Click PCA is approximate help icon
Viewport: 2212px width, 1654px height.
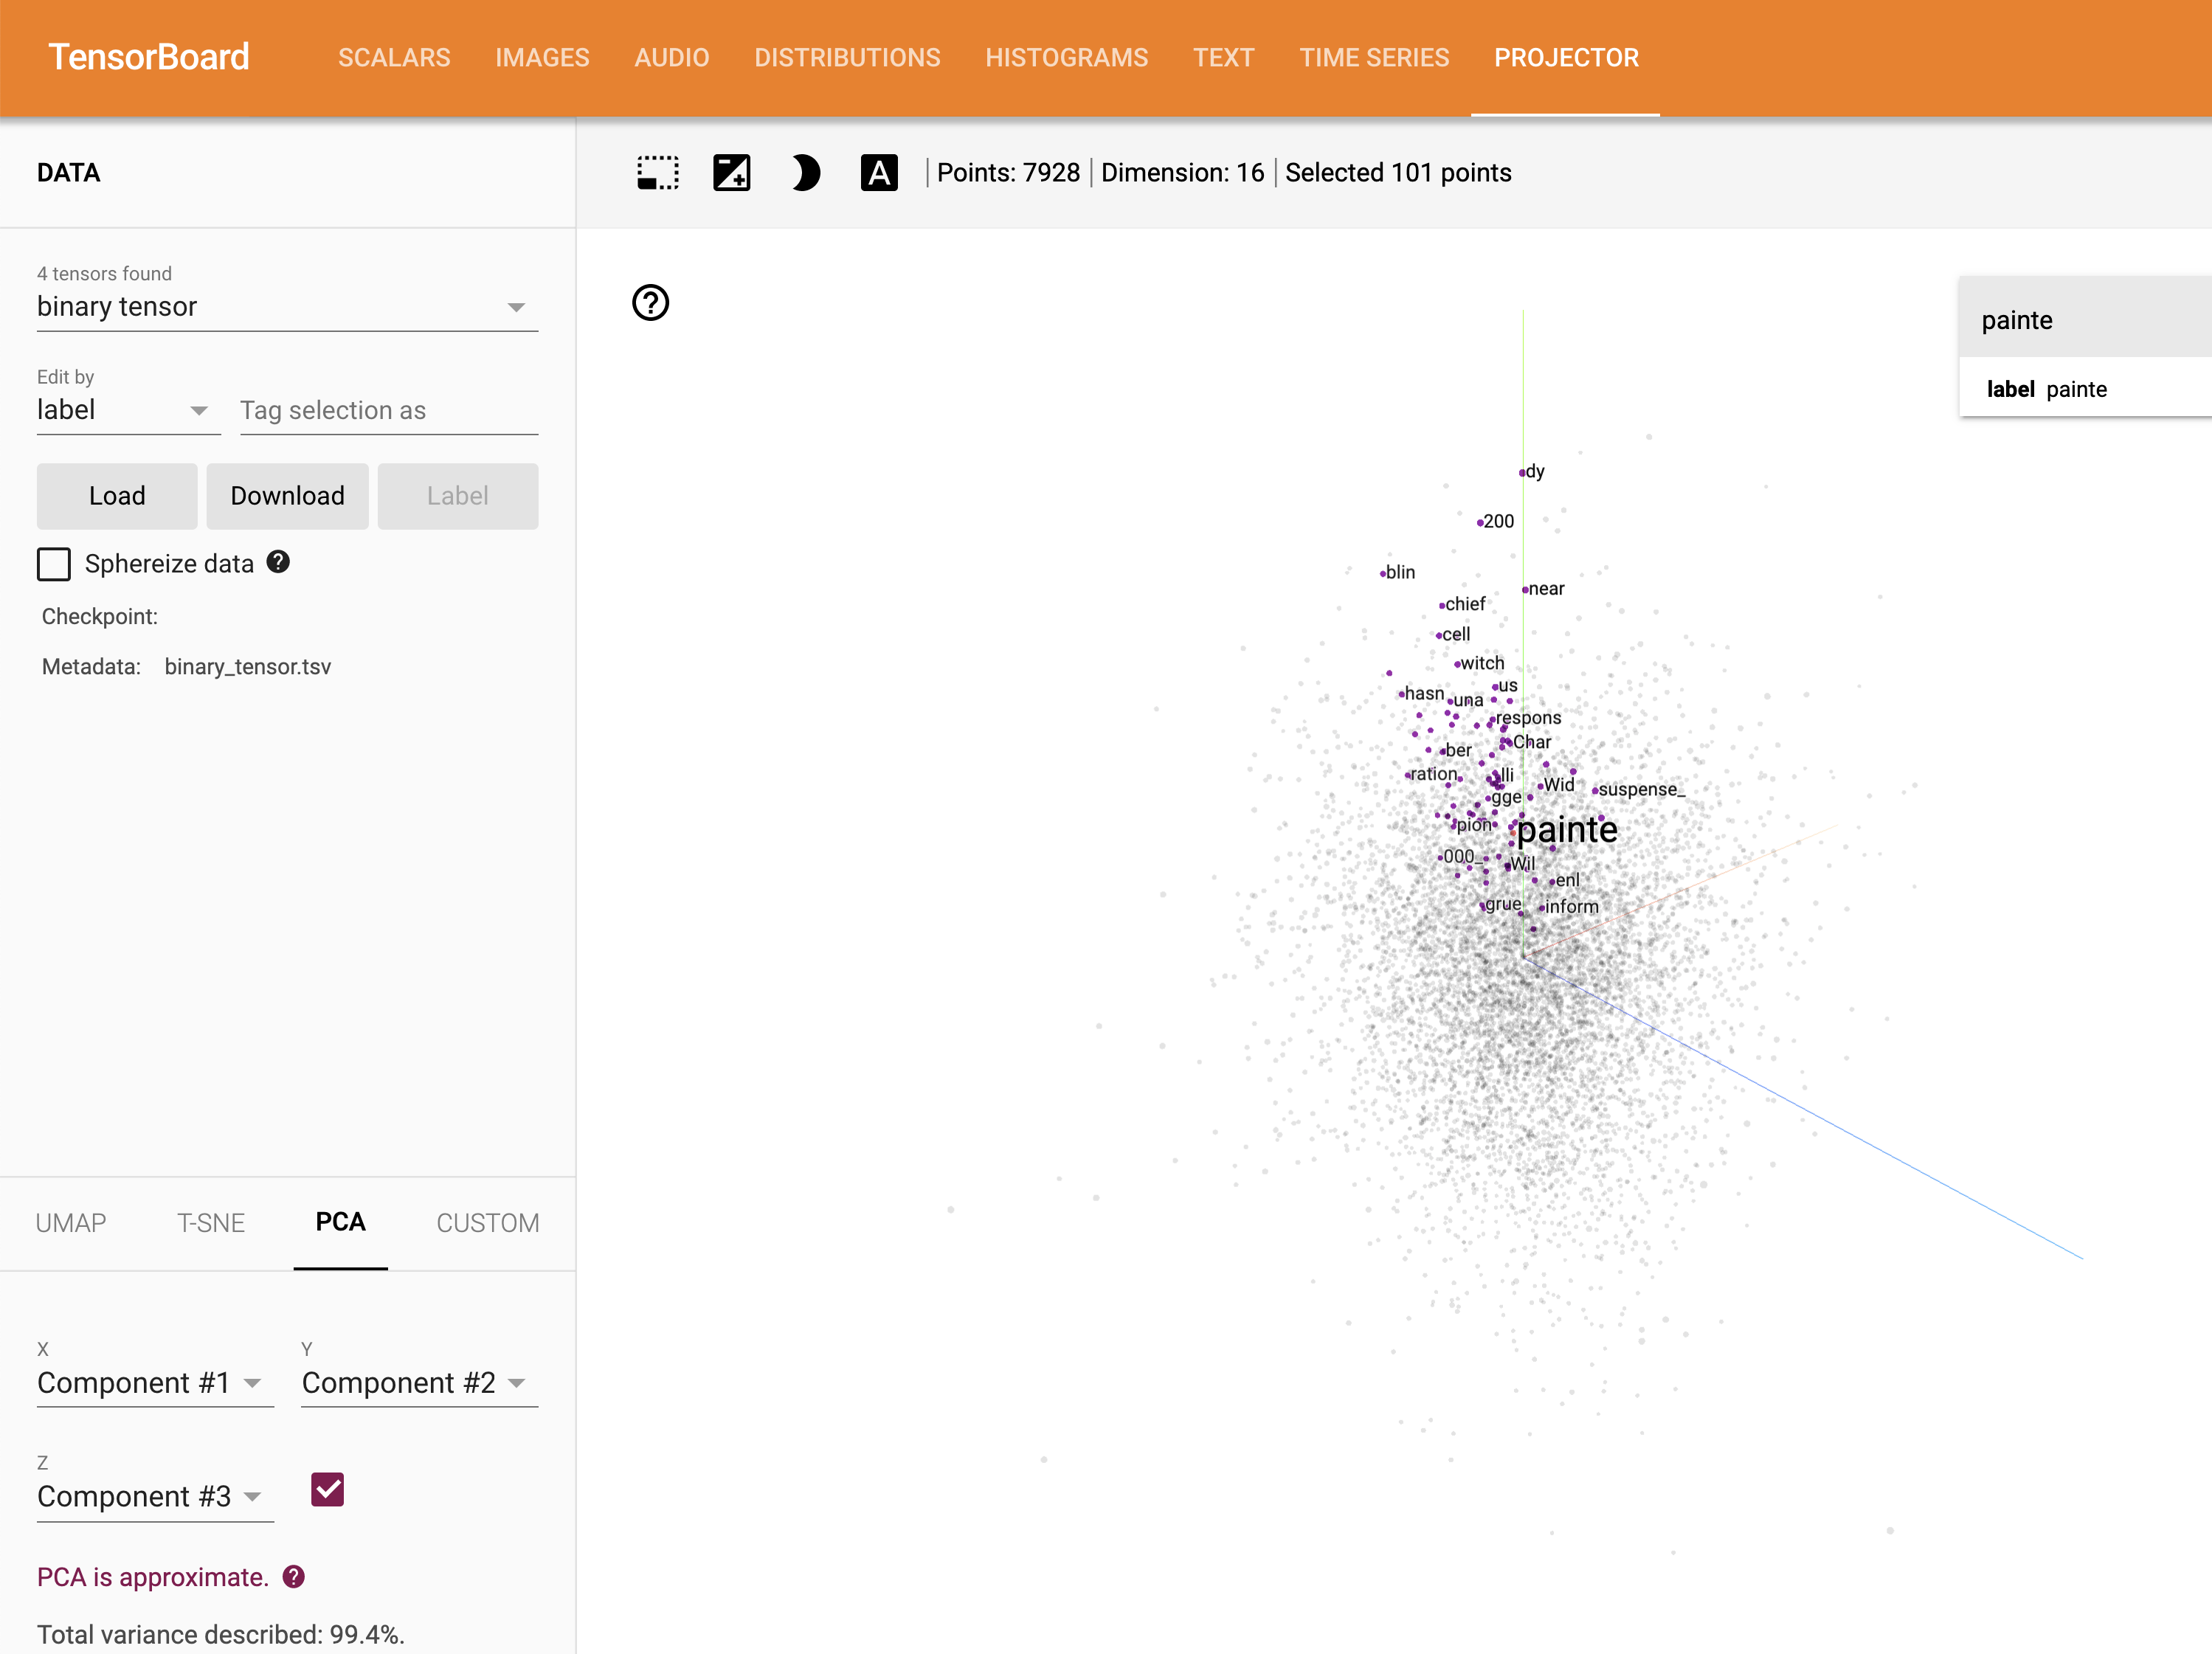tap(293, 1577)
